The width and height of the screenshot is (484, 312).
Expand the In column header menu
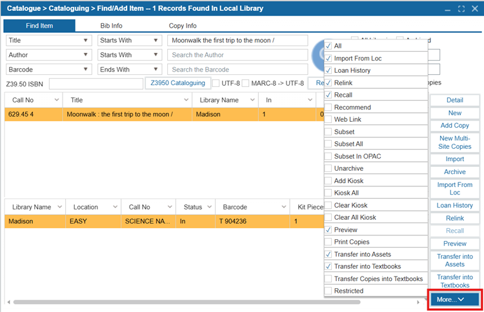click(310, 100)
